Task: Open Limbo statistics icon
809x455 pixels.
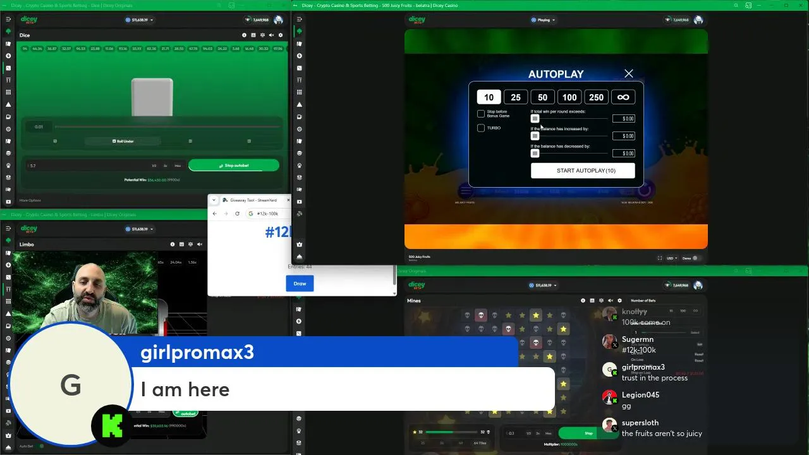Action: click(x=181, y=245)
